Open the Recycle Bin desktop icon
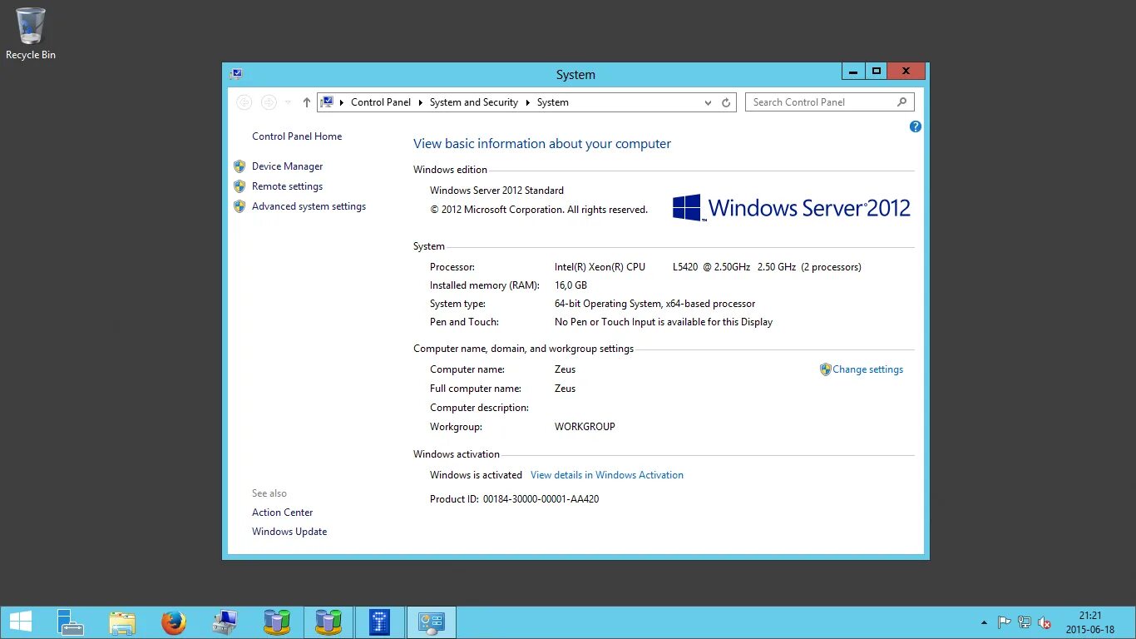Viewport: 1136px width, 639px height. point(31,33)
